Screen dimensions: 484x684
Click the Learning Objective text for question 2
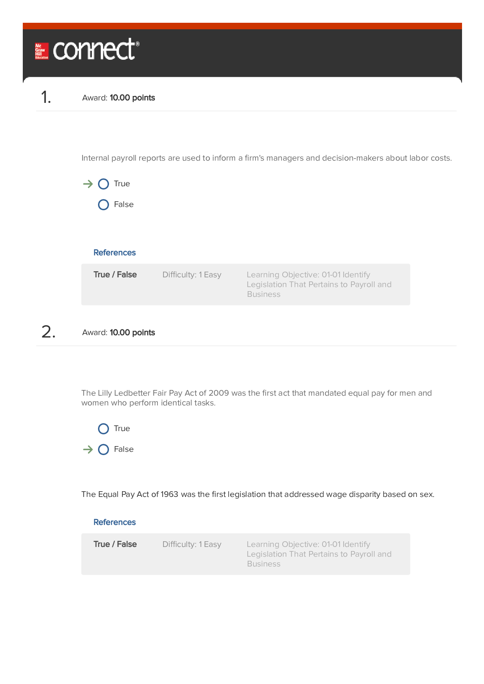click(319, 554)
